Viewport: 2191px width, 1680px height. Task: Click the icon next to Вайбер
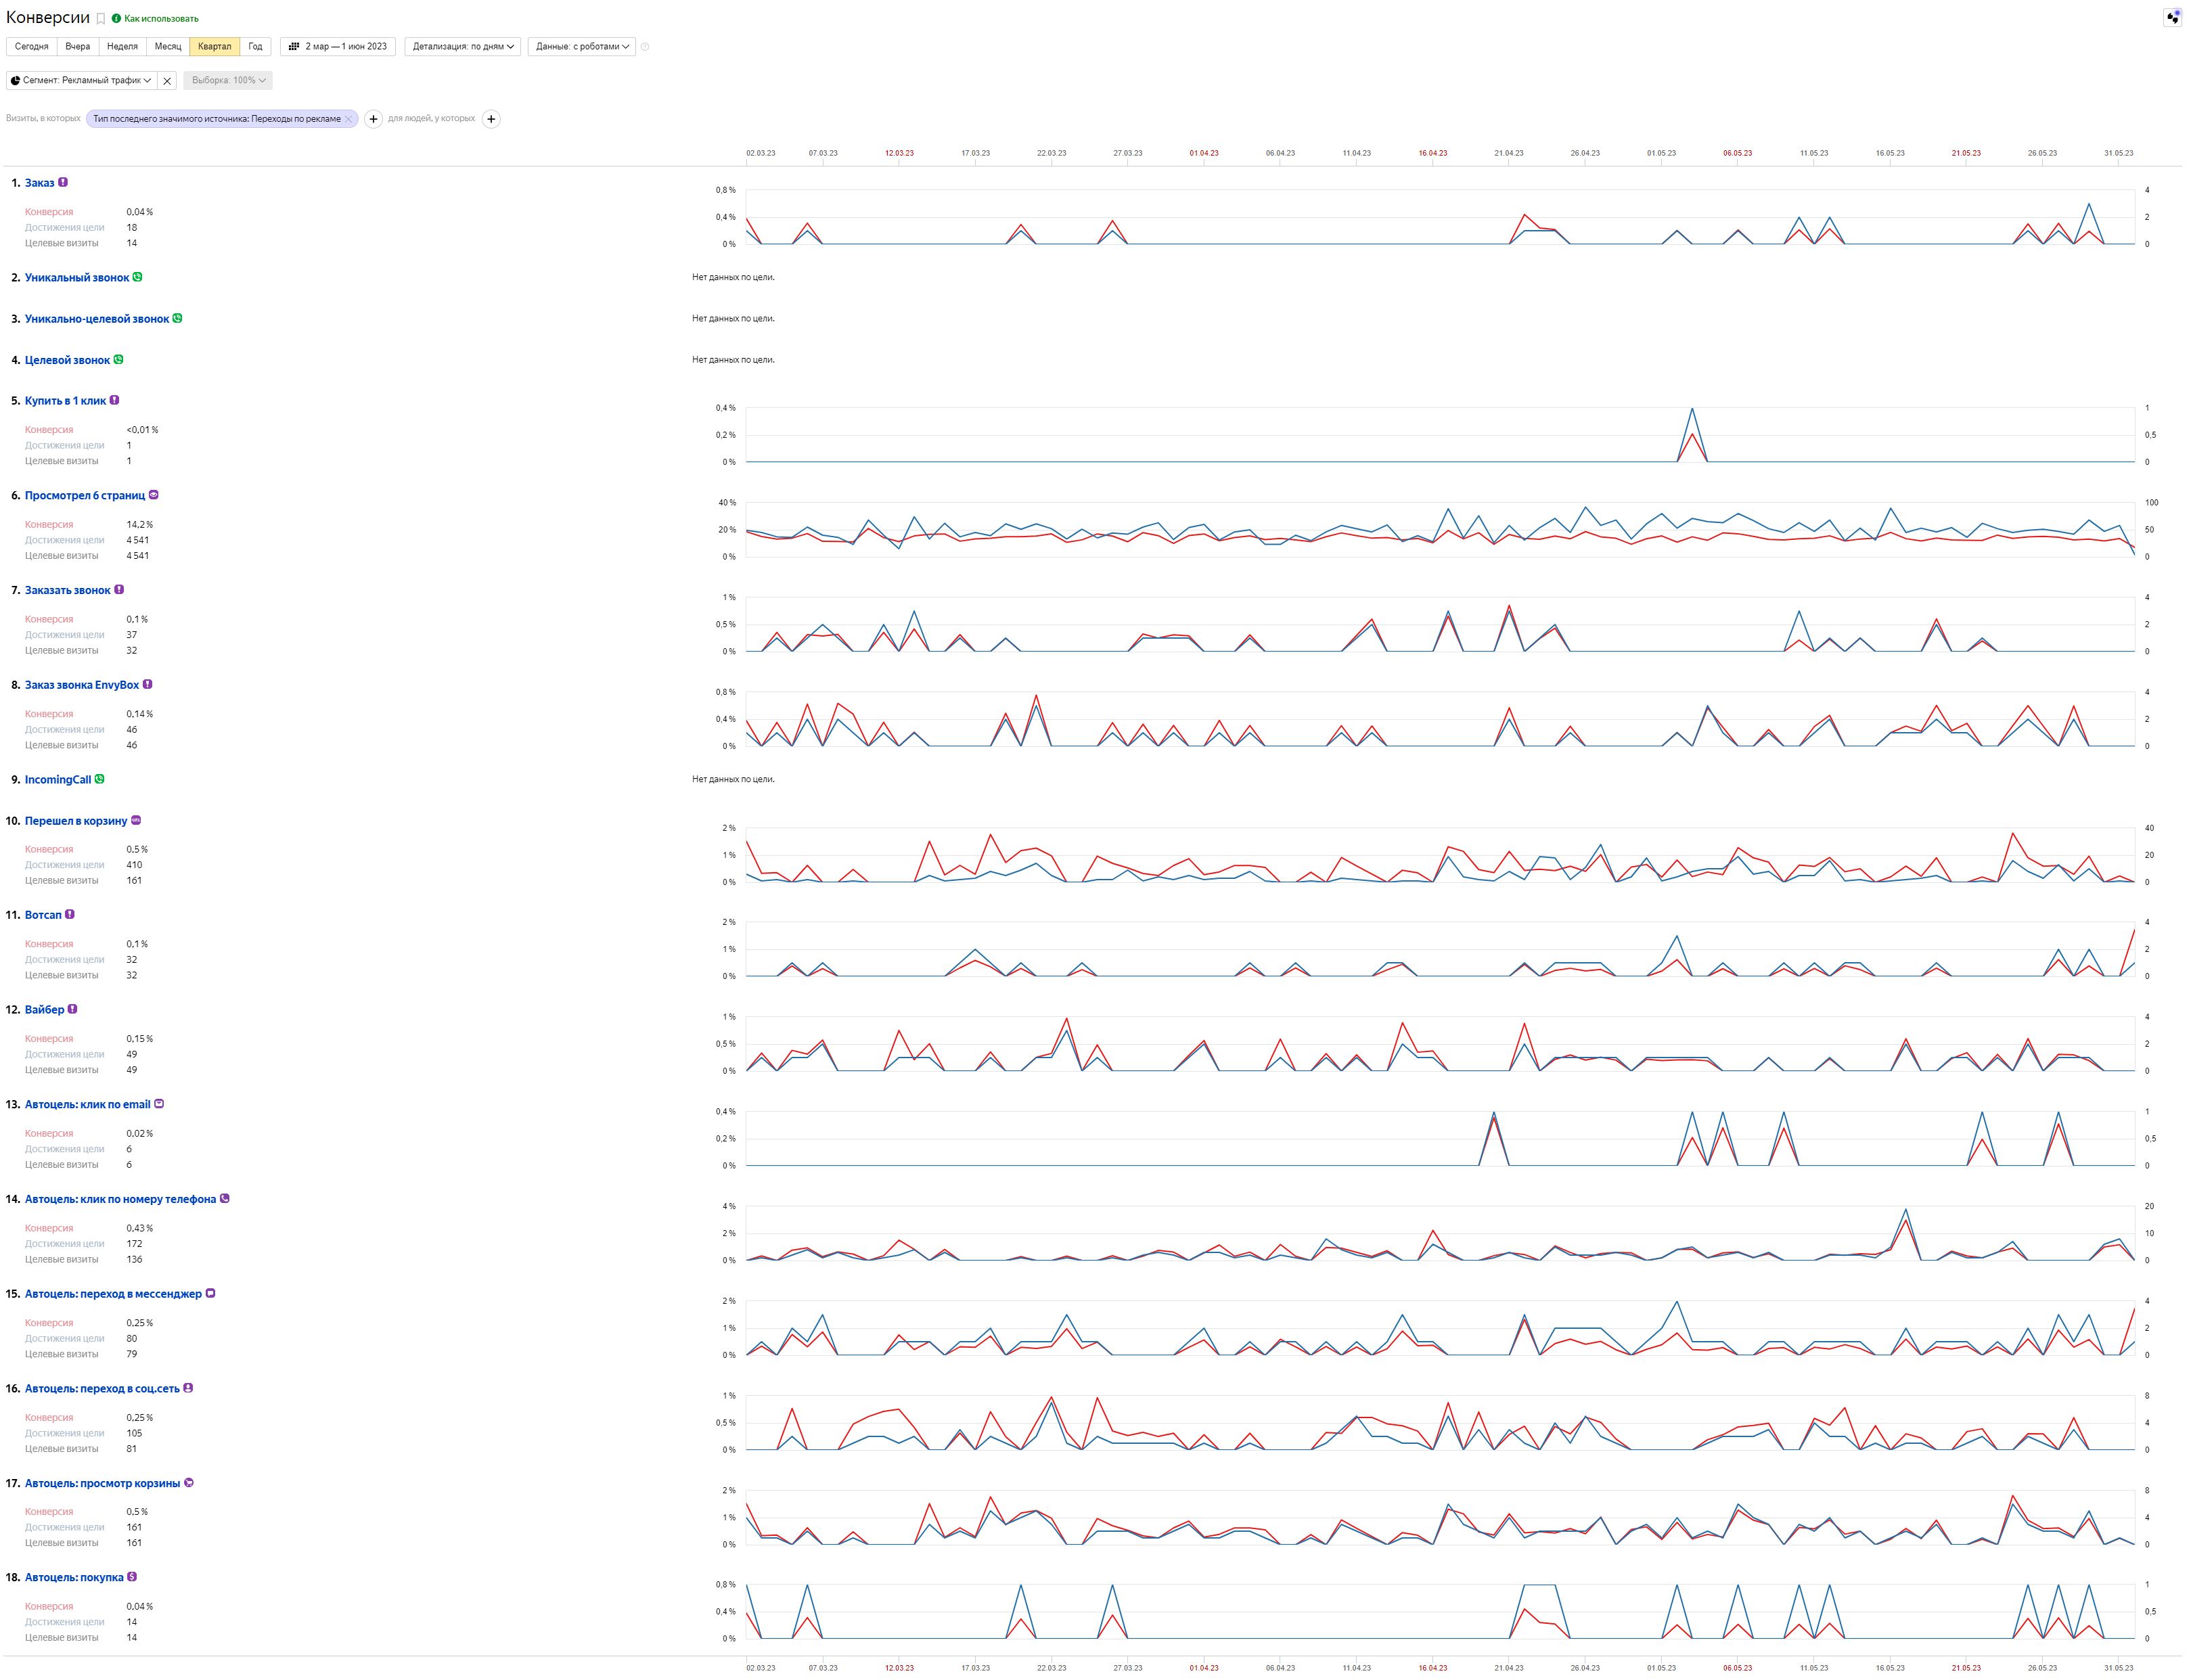click(x=73, y=1009)
